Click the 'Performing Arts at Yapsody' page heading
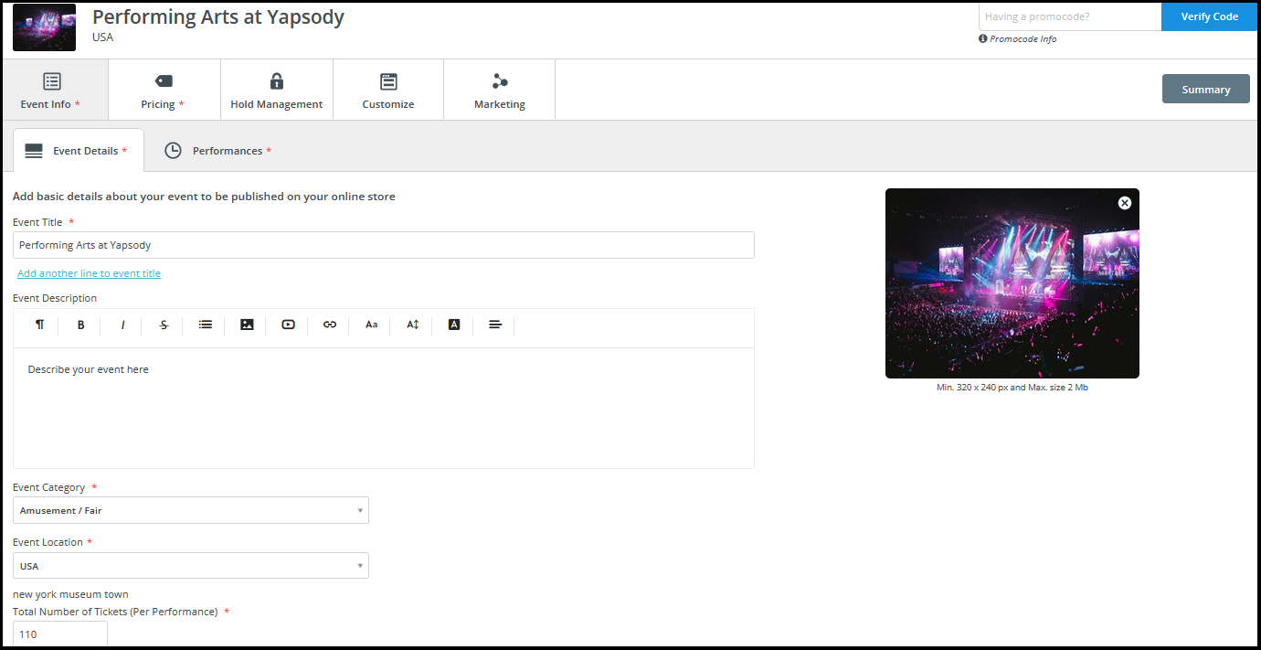Viewport: 1261px width, 650px height. 218,16
